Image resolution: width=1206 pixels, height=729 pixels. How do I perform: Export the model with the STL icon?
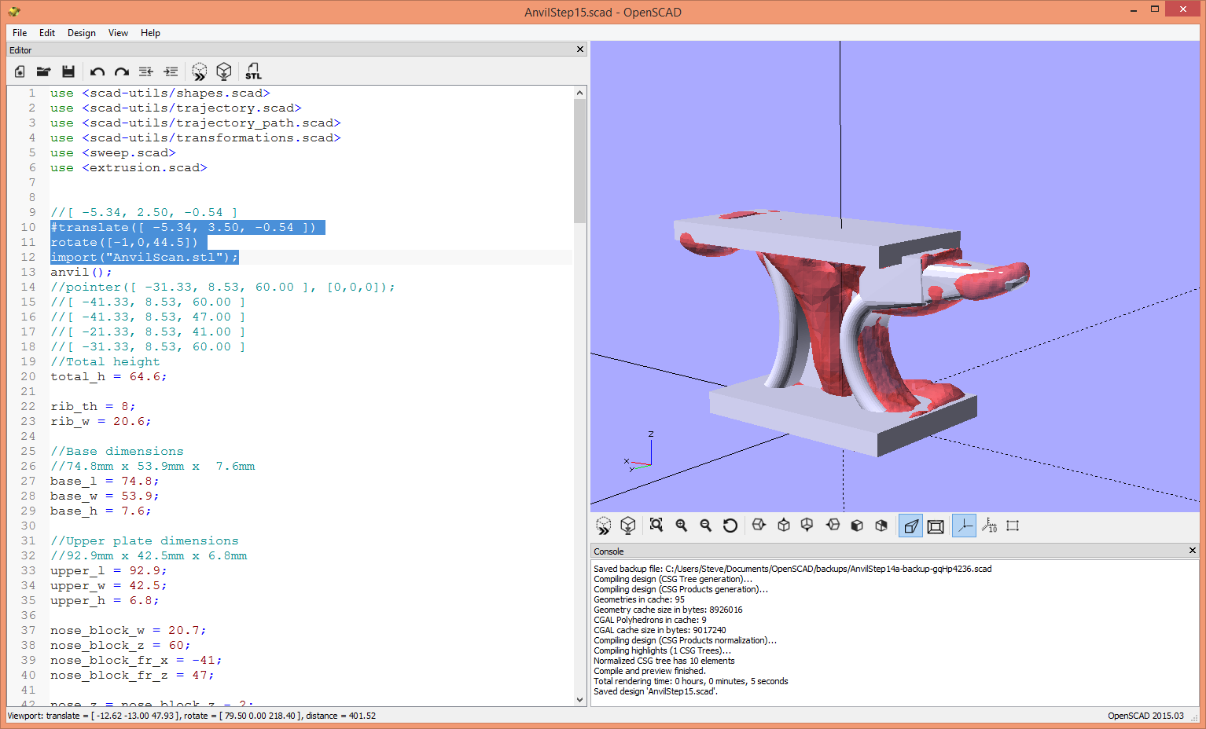pyautogui.click(x=253, y=71)
